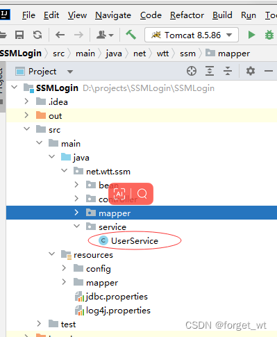The height and width of the screenshot is (337, 277).
Task: Collapse the java folder arrow
Action: pos(52,157)
